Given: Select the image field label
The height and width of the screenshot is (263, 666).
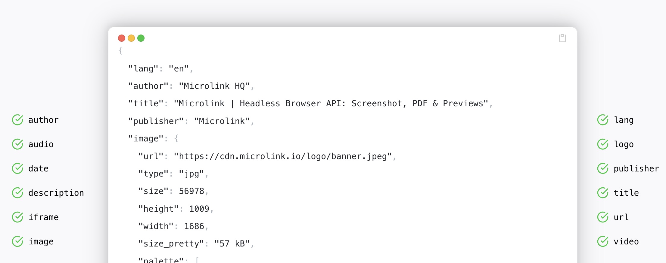Looking at the screenshot, I should coord(41,242).
